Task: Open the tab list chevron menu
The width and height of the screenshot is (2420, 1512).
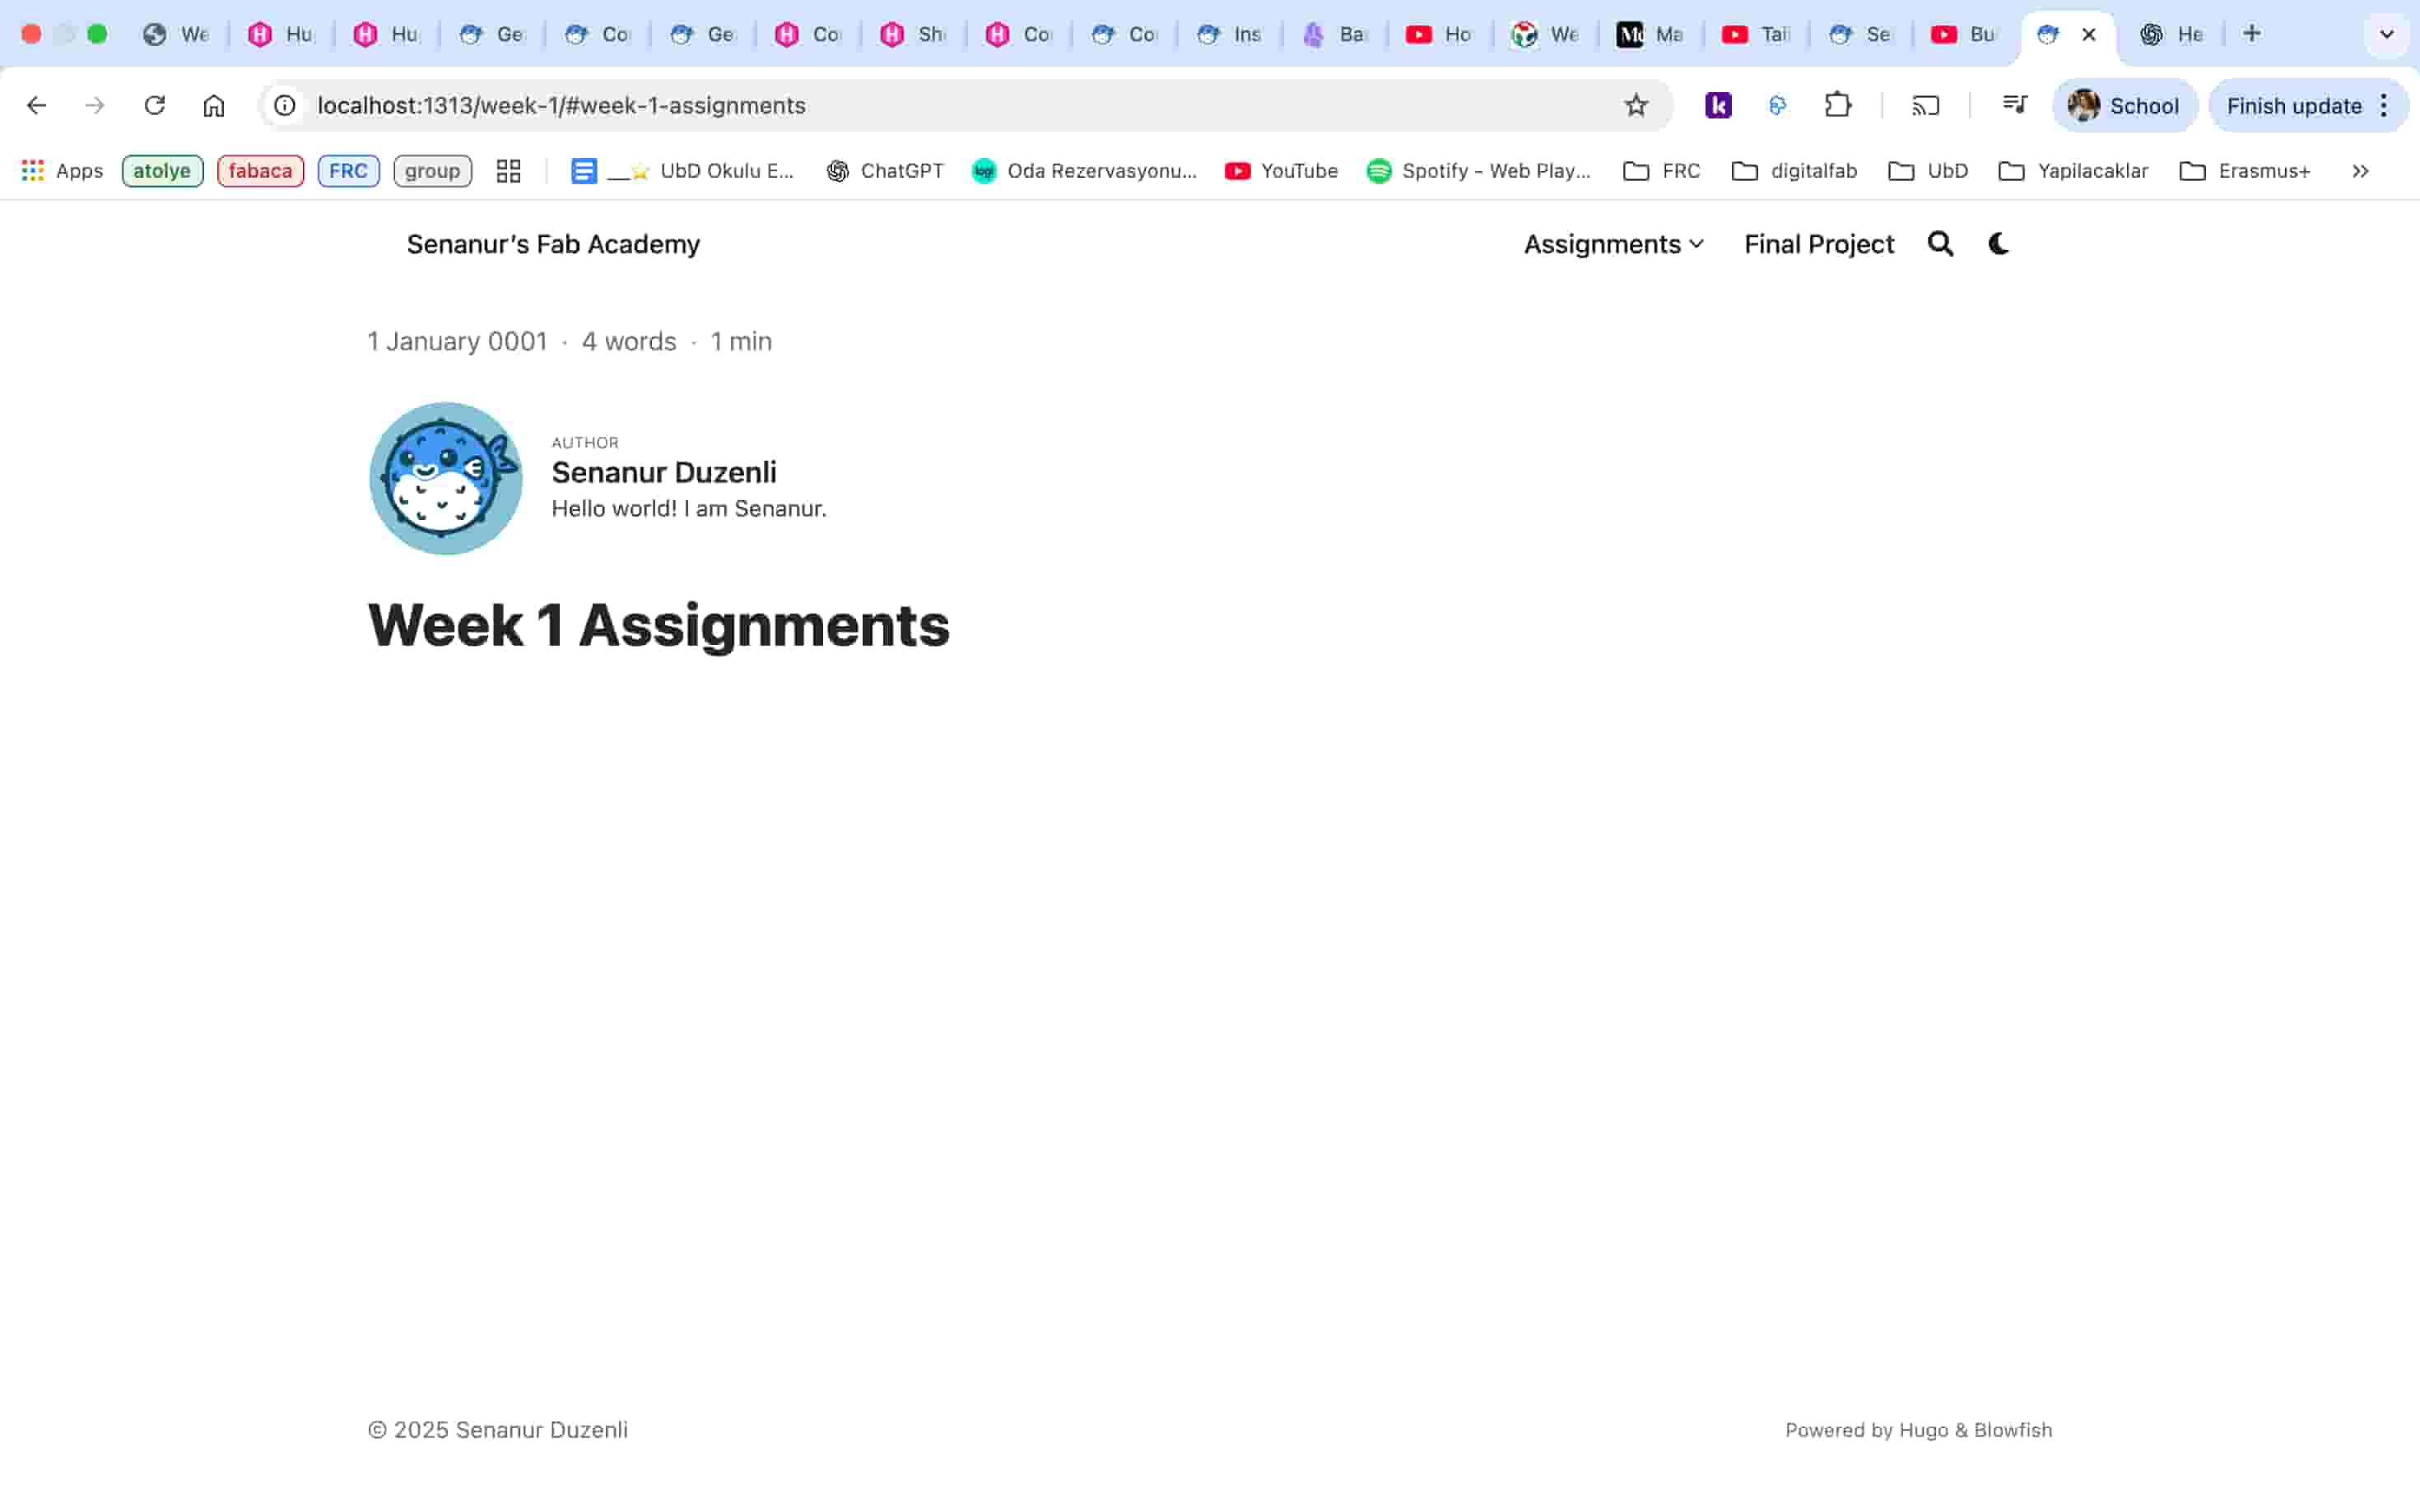Action: coord(2386,33)
